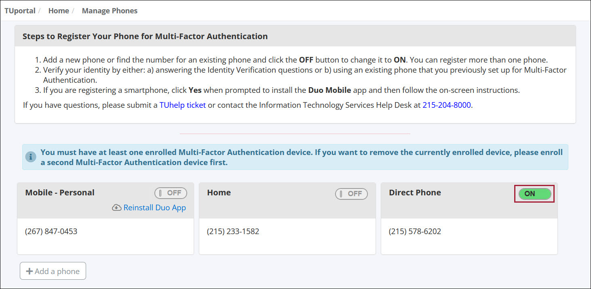This screenshot has height=289, width=591.
Task: Click the Add a phone button
Action: click(53, 271)
